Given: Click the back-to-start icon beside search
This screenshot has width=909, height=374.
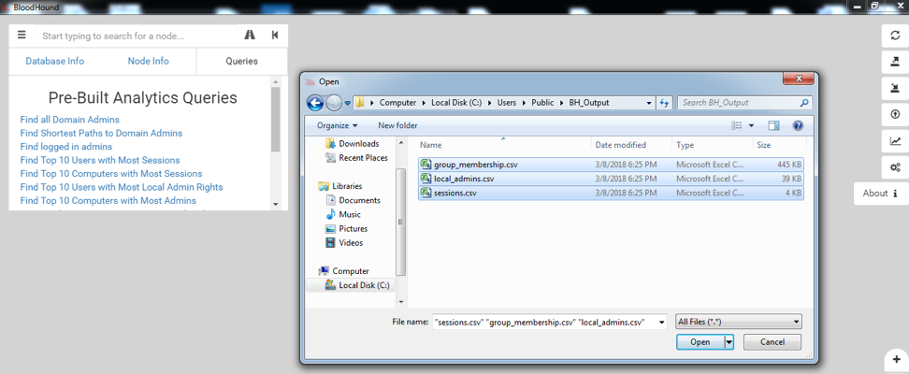Looking at the screenshot, I should pyautogui.click(x=275, y=36).
